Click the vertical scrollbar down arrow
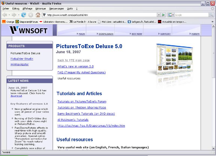The width and height of the screenshot is (216, 156). [213, 148]
